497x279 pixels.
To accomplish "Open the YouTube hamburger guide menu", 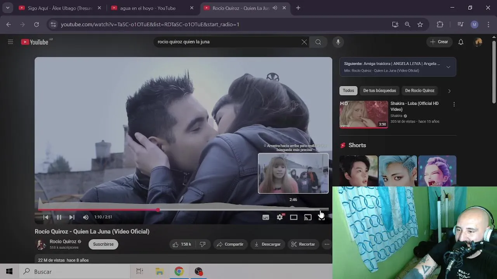I will pyautogui.click(x=10, y=42).
